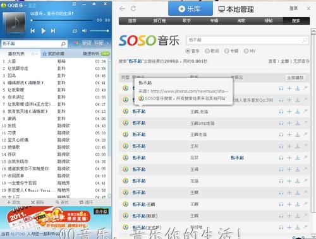
Task: Open the 随便听听 tab
Action: (x=91, y=54)
